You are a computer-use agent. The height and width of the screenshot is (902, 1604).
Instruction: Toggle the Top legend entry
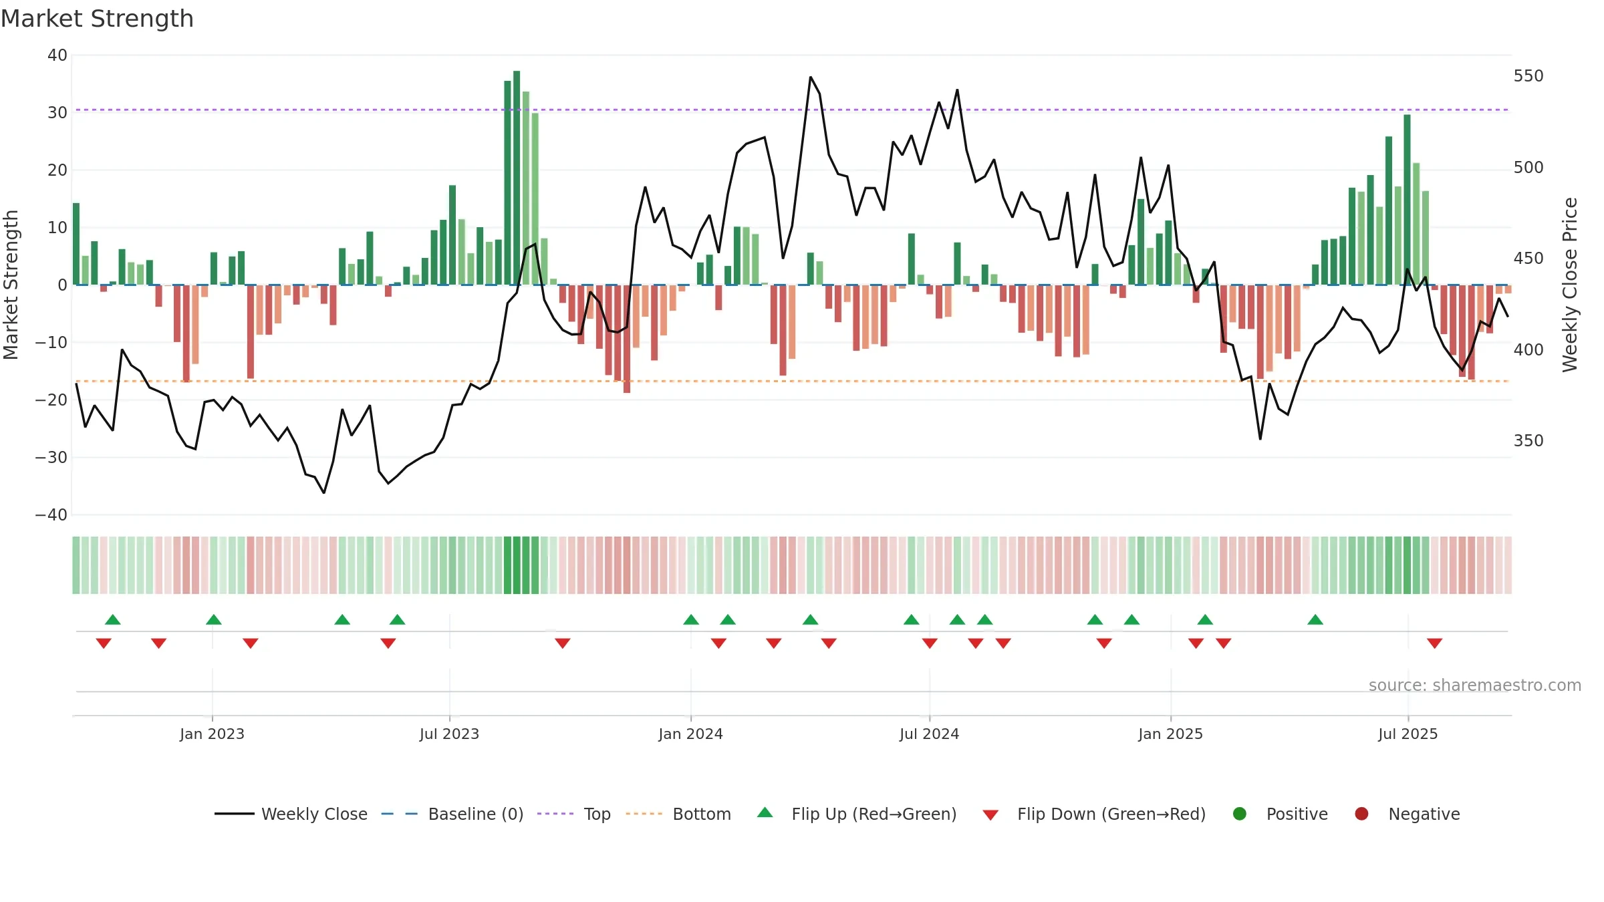coord(574,814)
